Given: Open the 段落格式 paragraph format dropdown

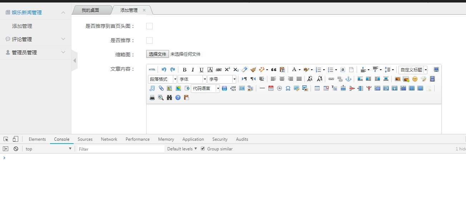Looking at the screenshot, I should (x=163, y=79).
